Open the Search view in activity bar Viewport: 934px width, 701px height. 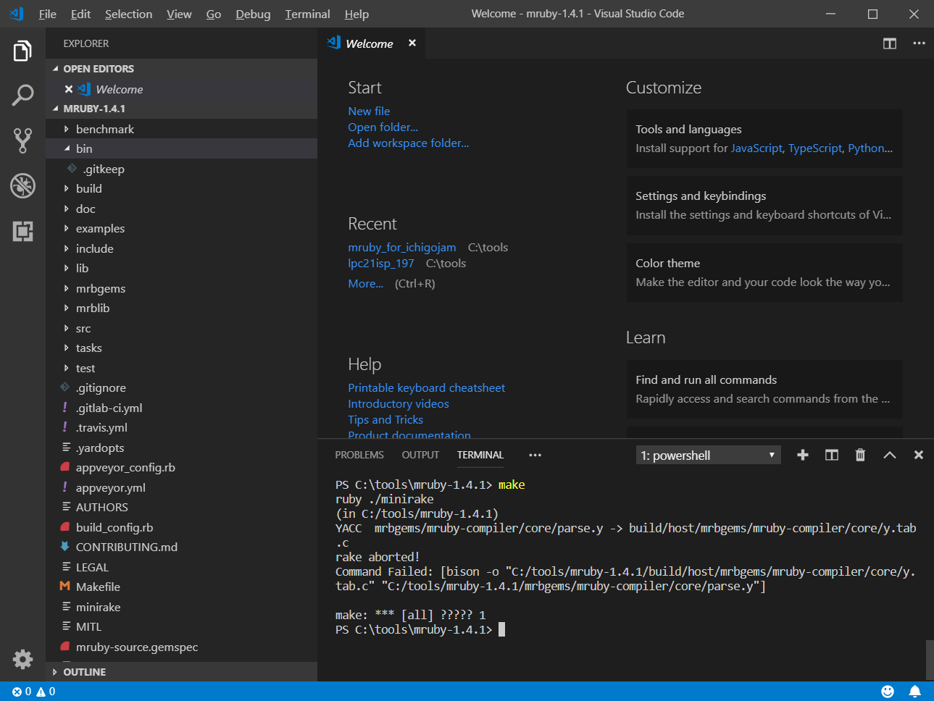point(22,95)
